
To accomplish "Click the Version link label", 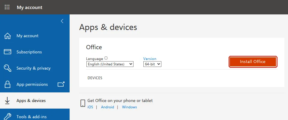I will click(x=150, y=59).
